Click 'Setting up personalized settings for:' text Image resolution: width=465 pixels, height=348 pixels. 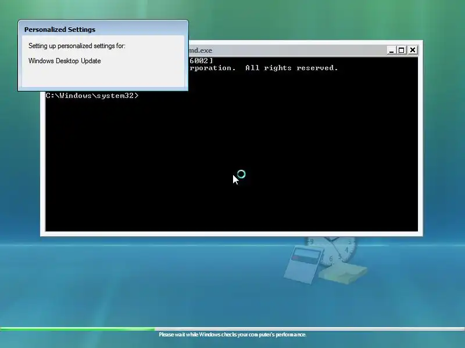[77, 46]
